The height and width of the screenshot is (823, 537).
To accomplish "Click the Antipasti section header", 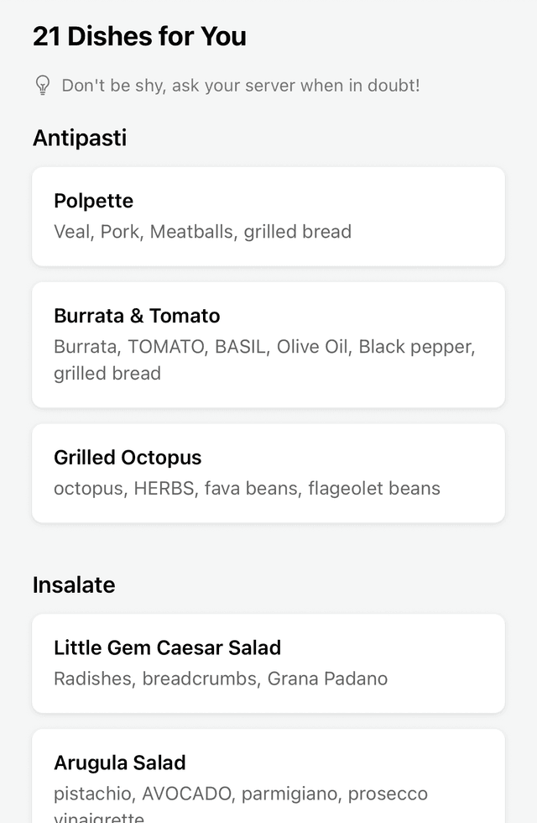I will [x=80, y=138].
